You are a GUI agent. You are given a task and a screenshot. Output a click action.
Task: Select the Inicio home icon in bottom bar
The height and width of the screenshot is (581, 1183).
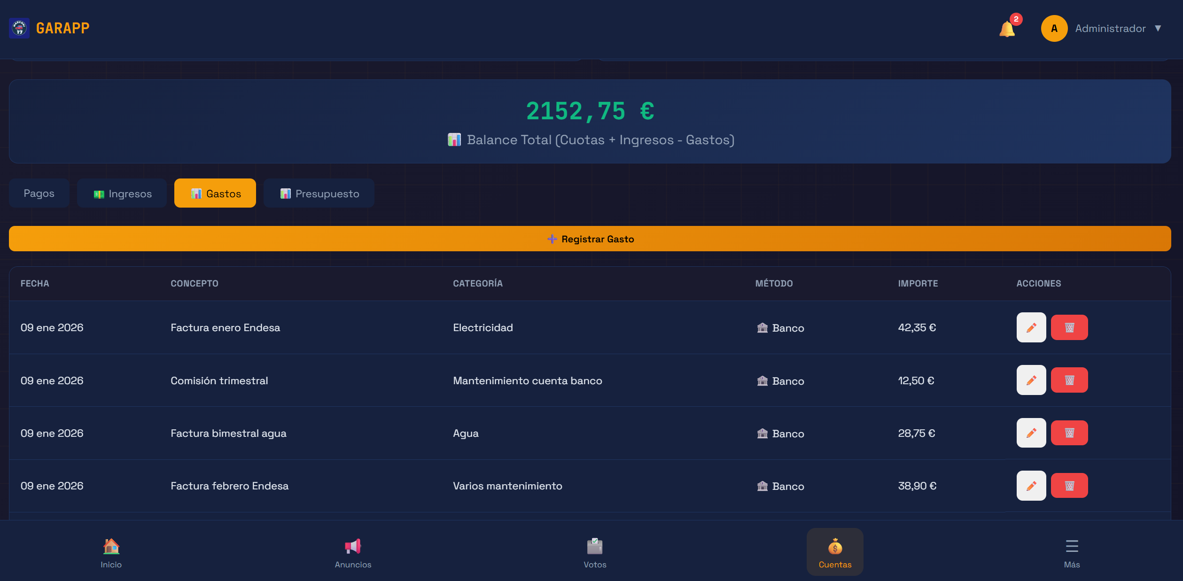(111, 546)
